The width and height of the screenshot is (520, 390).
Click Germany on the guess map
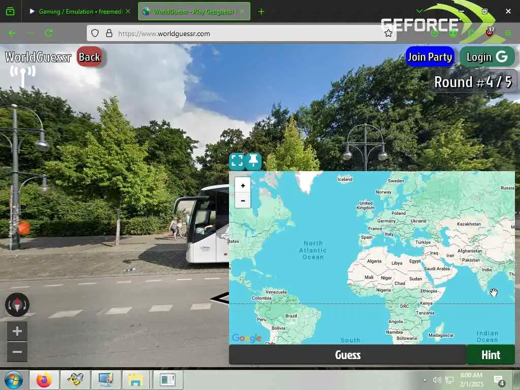(x=386, y=221)
